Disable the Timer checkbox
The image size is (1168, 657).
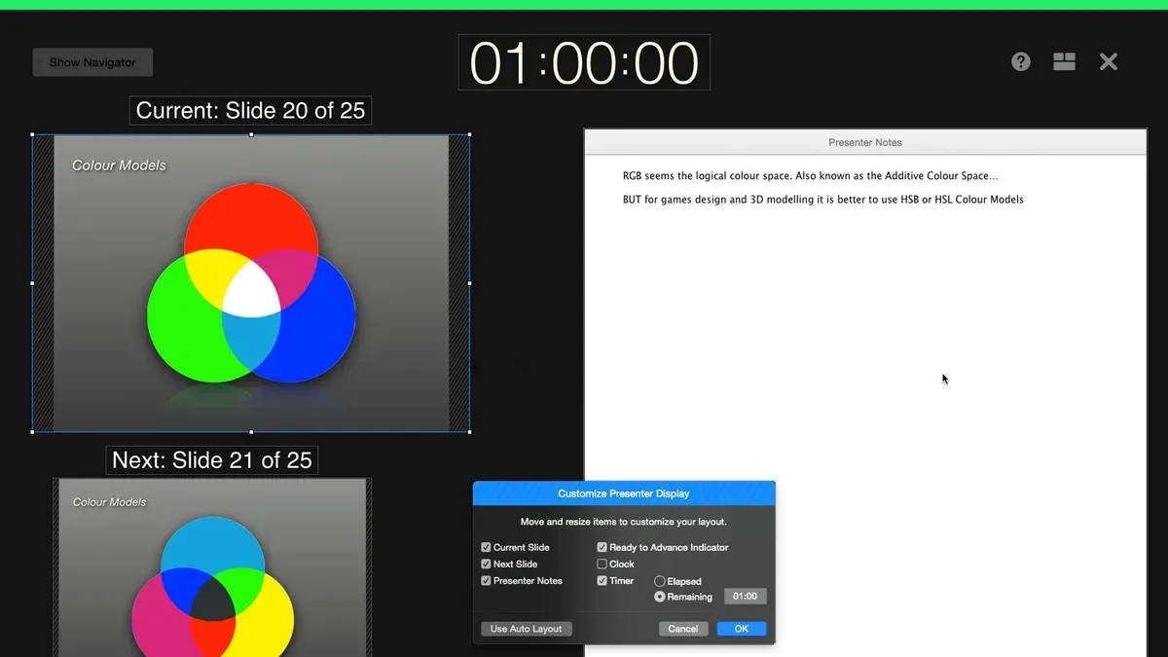click(602, 580)
